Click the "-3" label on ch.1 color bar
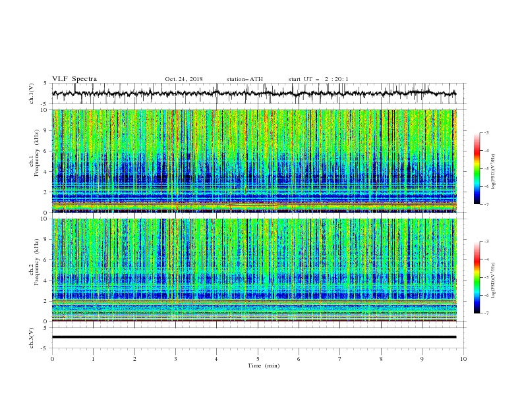Image resolution: width=522 pixels, height=403 pixels. pos(486,132)
